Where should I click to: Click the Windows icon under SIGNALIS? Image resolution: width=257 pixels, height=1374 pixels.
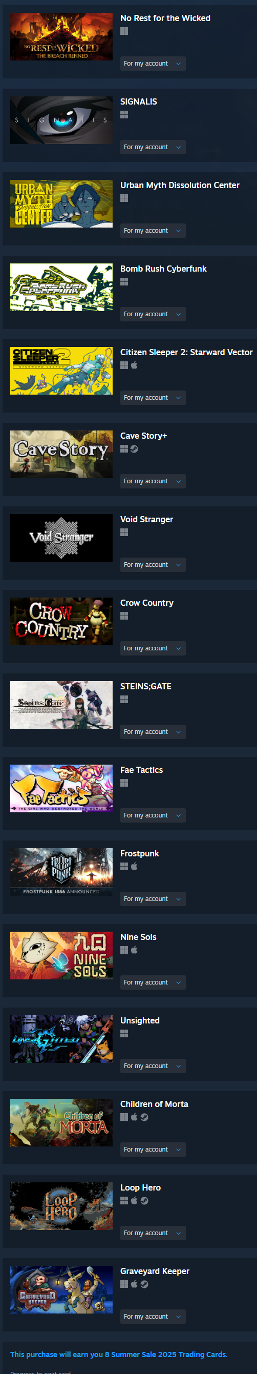(124, 115)
